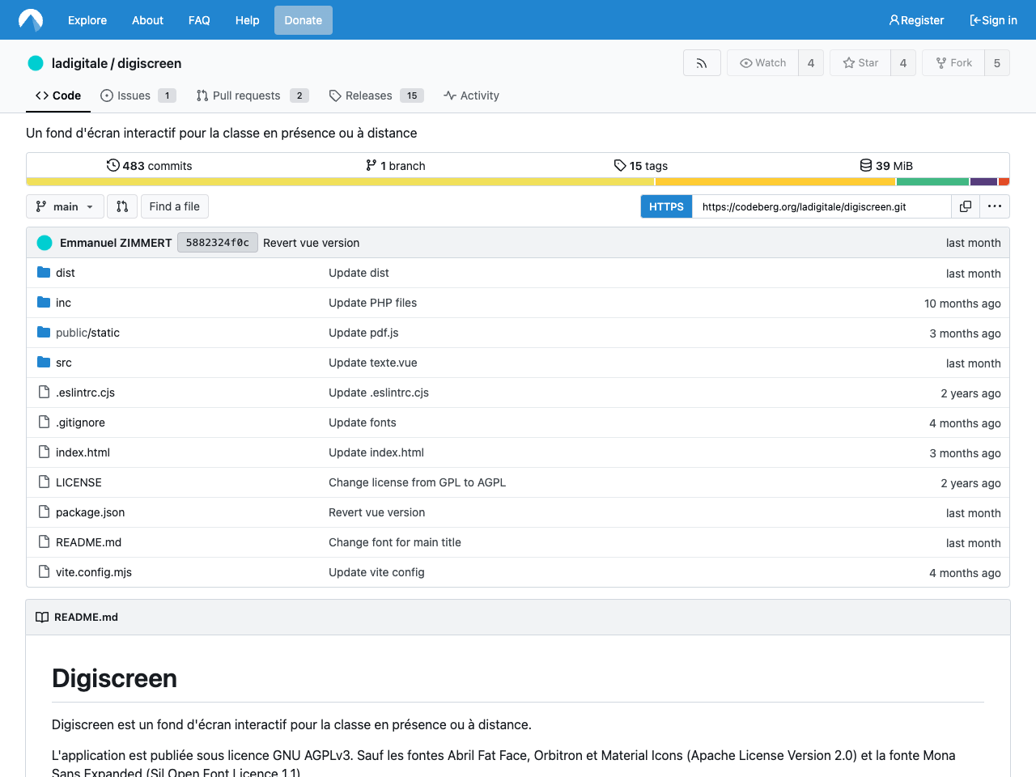Click the commits history clock icon
Image resolution: width=1036 pixels, height=777 pixels.
(x=113, y=165)
